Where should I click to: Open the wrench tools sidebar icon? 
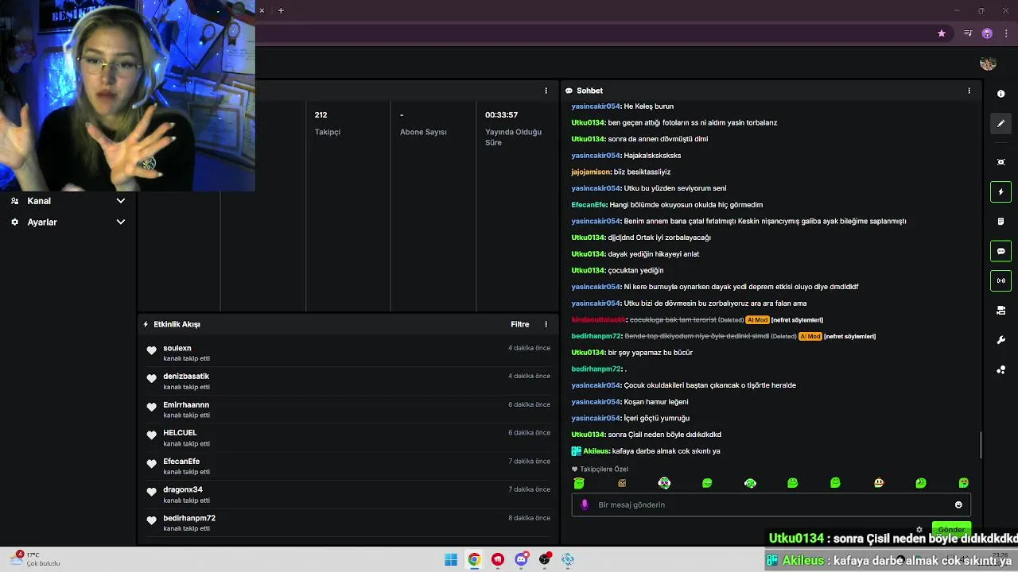point(1001,340)
